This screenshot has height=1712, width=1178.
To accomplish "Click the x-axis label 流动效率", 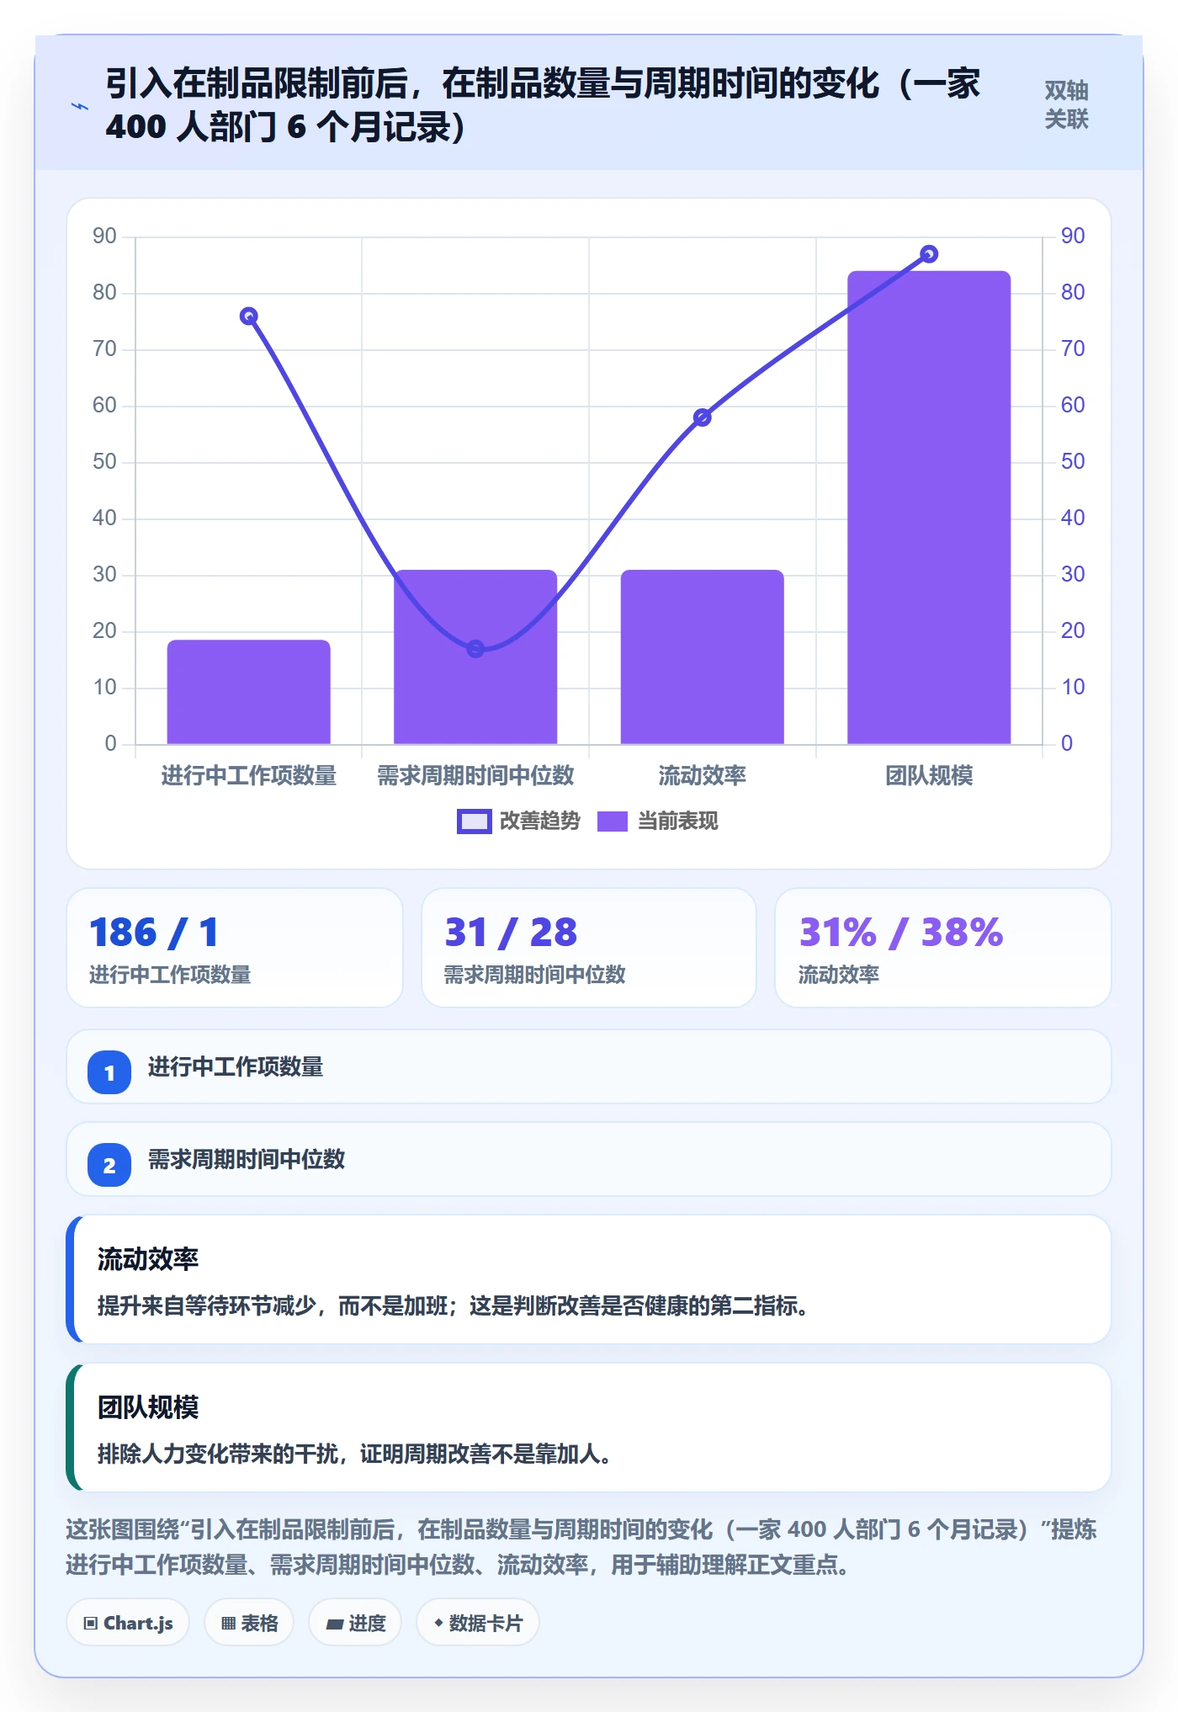I will [x=702, y=775].
